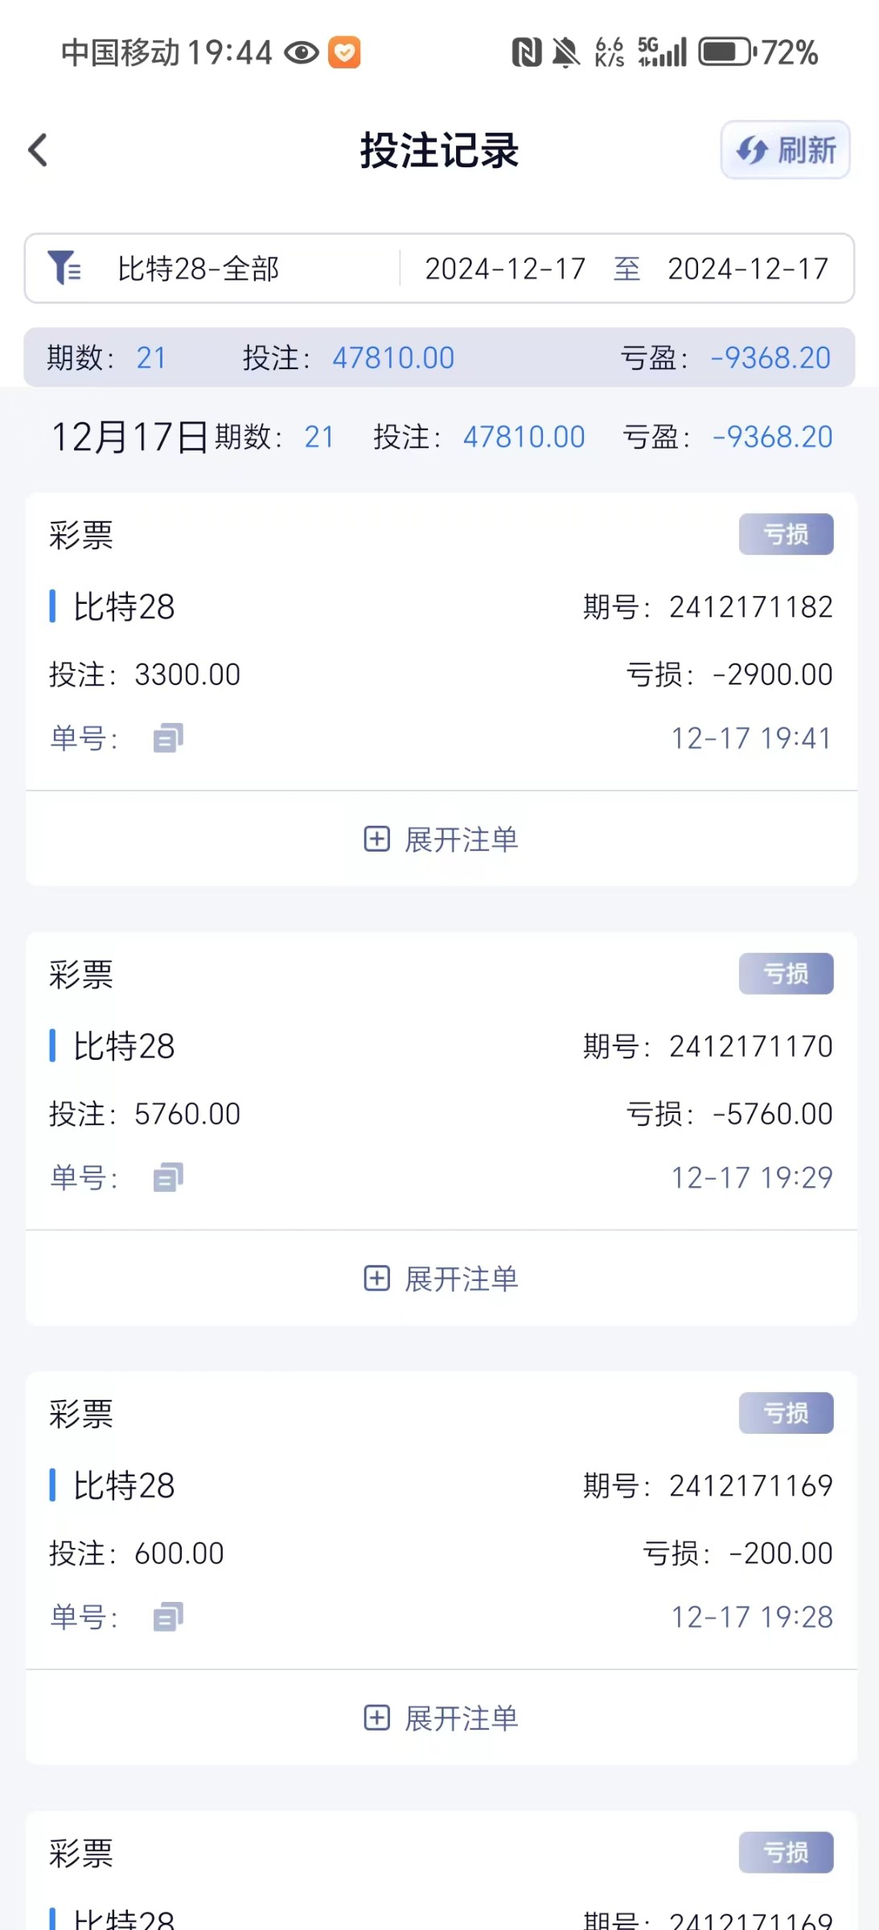879x1930 pixels.
Task: Expand bet slip for issue 2412171170
Action: [x=441, y=1279]
